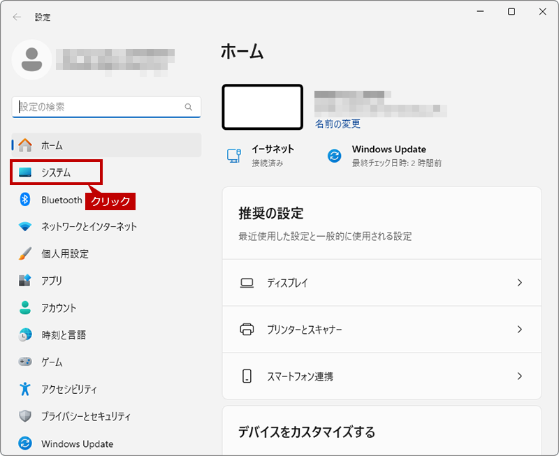Expand ディスプレイ row chevron
The image size is (559, 456).
tap(520, 283)
